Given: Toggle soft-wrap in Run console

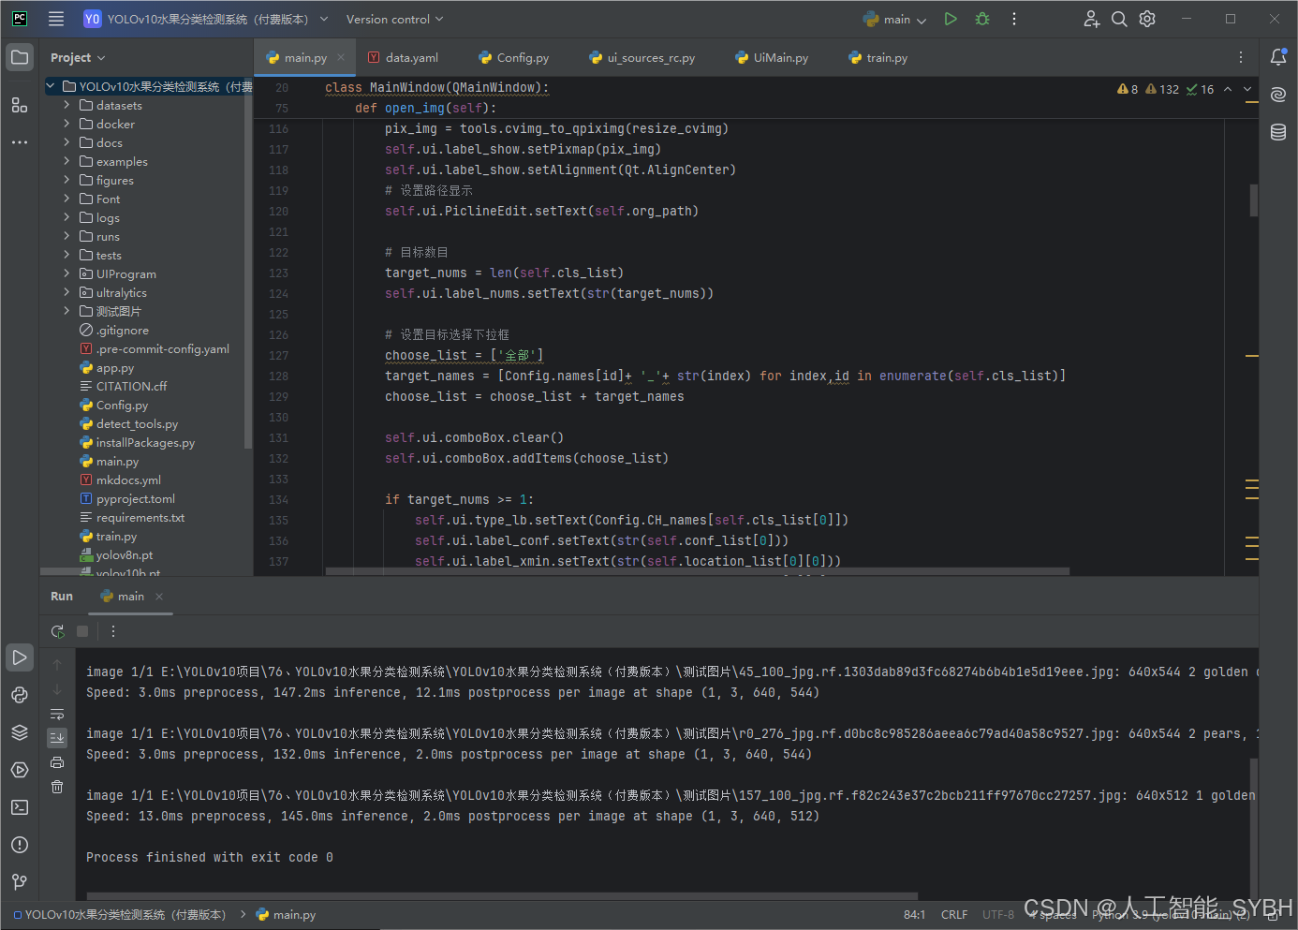Looking at the screenshot, I should coord(57,714).
